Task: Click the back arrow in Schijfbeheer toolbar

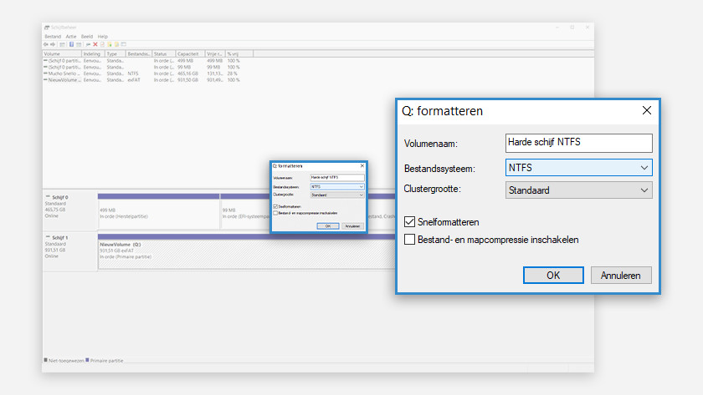Action: (x=45, y=44)
